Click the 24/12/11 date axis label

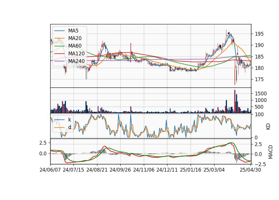click(x=167, y=170)
